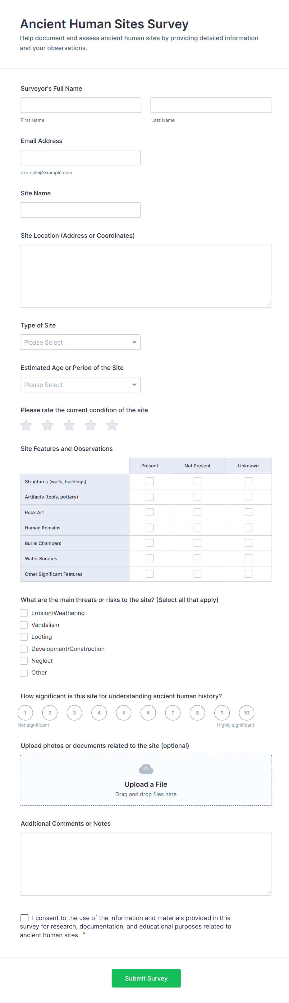Image resolution: width=289 pixels, height=1003 pixels.
Task: Mark Burial Chambers as Unknown
Action: (248, 543)
